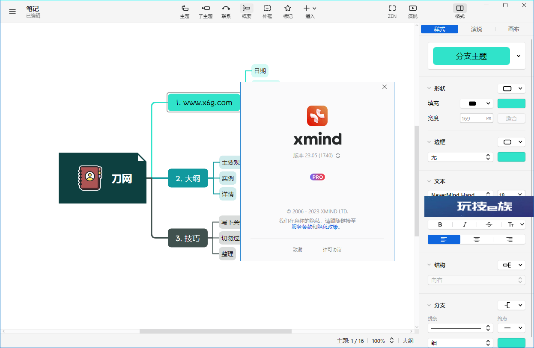
Task: Select the 日期 subtopic
Action: (x=260, y=71)
